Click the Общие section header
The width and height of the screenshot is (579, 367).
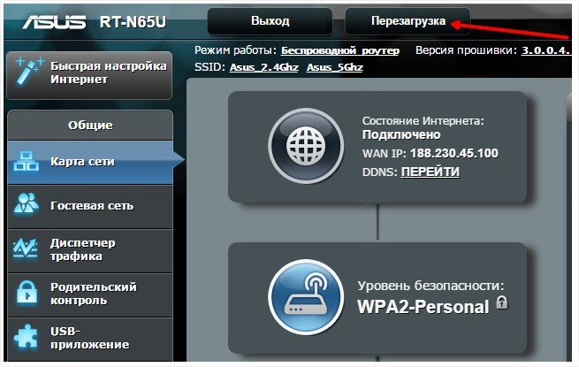coord(90,125)
